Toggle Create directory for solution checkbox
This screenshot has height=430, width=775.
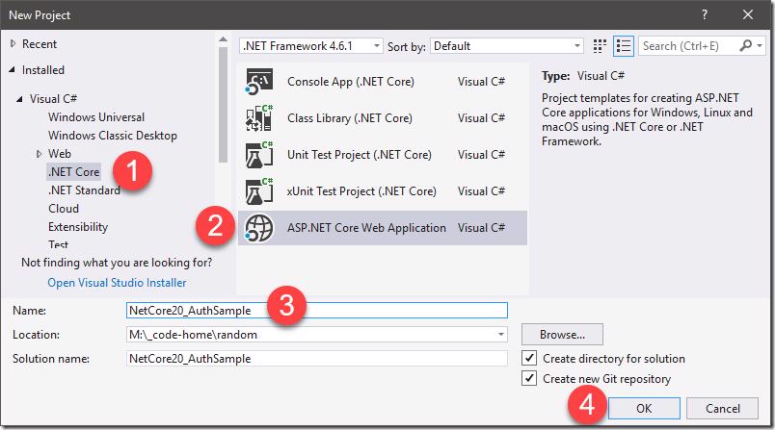click(x=529, y=358)
